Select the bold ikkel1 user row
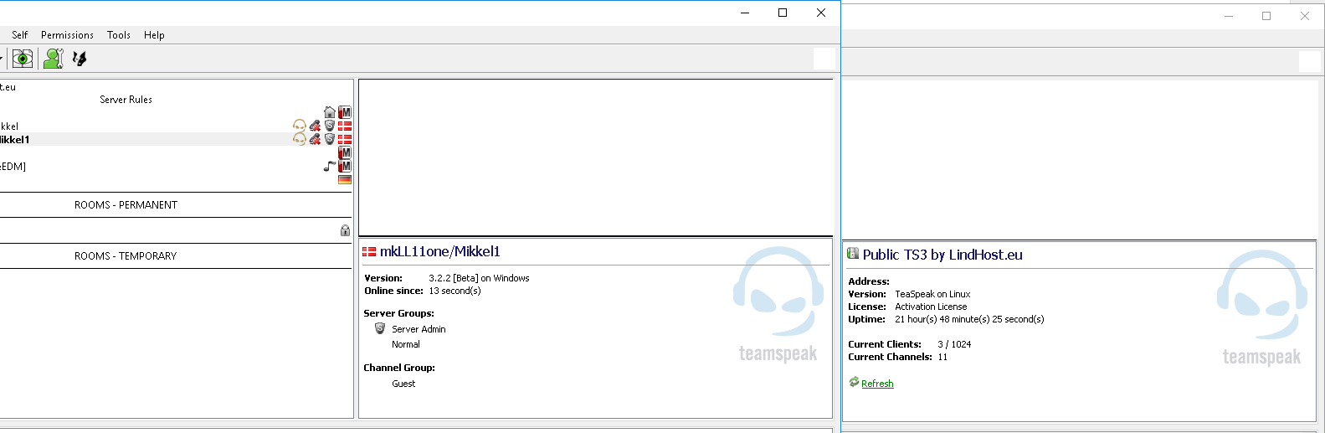The width and height of the screenshot is (1325, 433). pos(176,139)
